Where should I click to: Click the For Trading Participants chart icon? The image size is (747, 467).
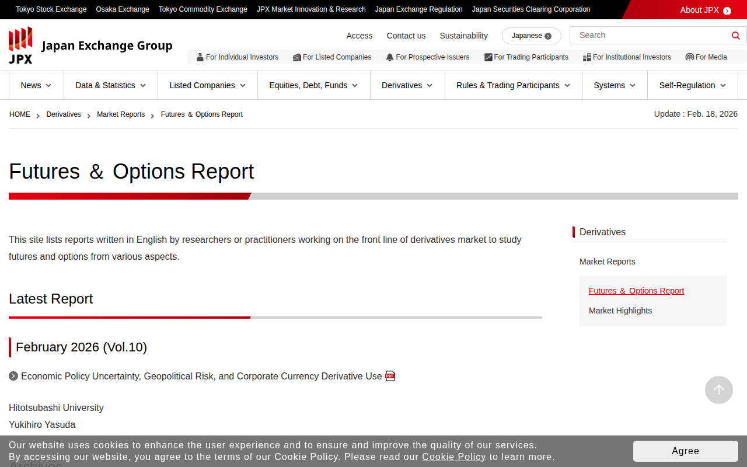488,57
